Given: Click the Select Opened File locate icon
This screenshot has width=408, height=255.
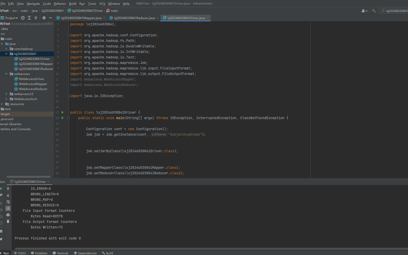Looking at the screenshot, I should [x=23, y=18].
